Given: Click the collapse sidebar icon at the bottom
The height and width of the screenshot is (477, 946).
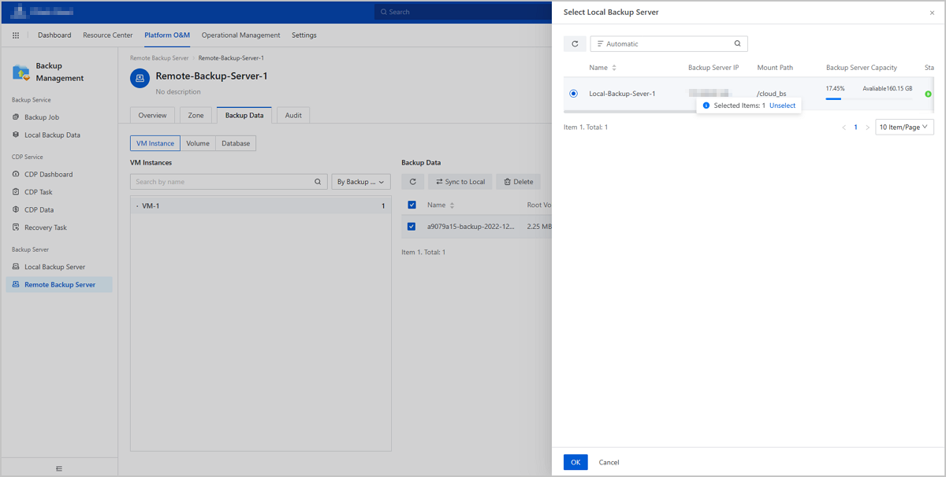Looking at the screenshot, I should pyautogui.click(x=59, y=468).
